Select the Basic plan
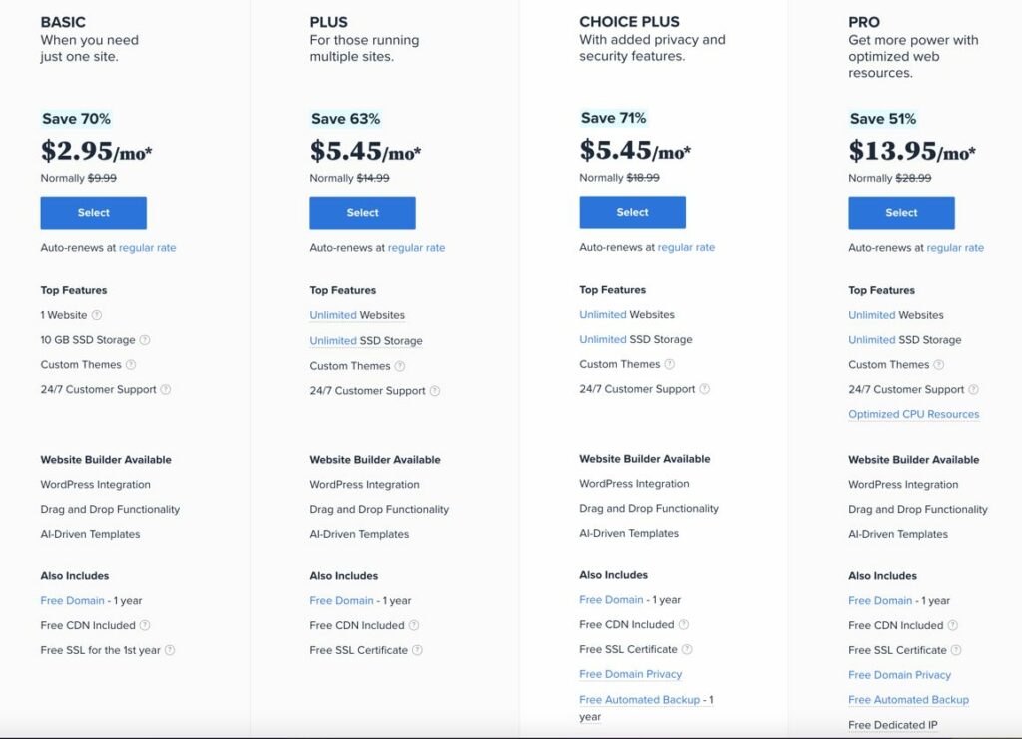The height and width of the screenshot is (739, 1022). (x=93, y=212)
